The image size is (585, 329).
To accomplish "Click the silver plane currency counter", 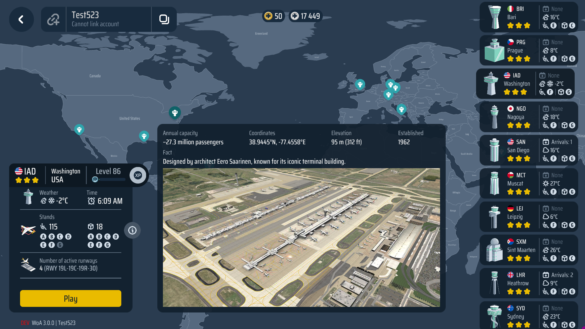I will click(x=305, y=16).
